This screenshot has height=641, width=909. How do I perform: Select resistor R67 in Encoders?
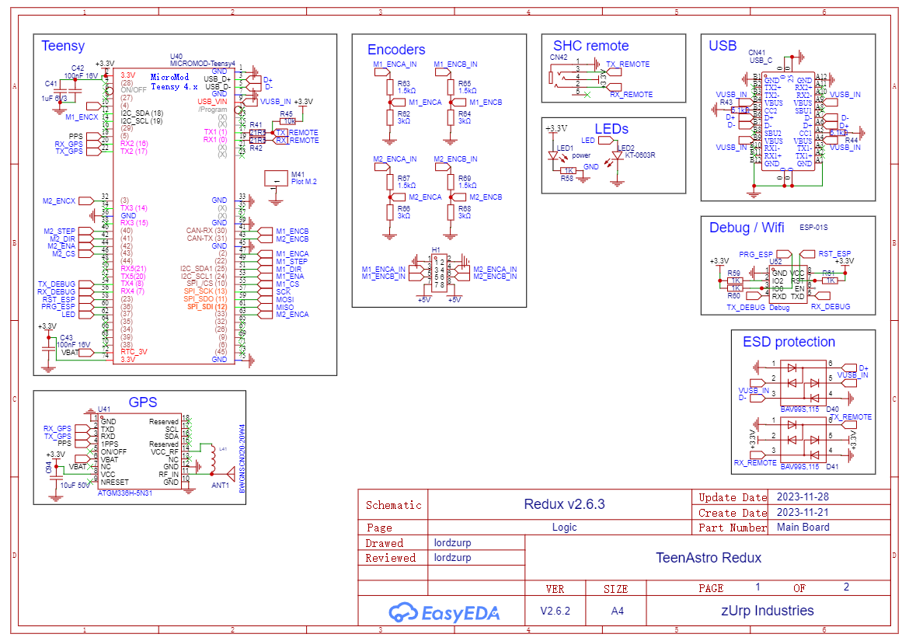pos(389,182)
